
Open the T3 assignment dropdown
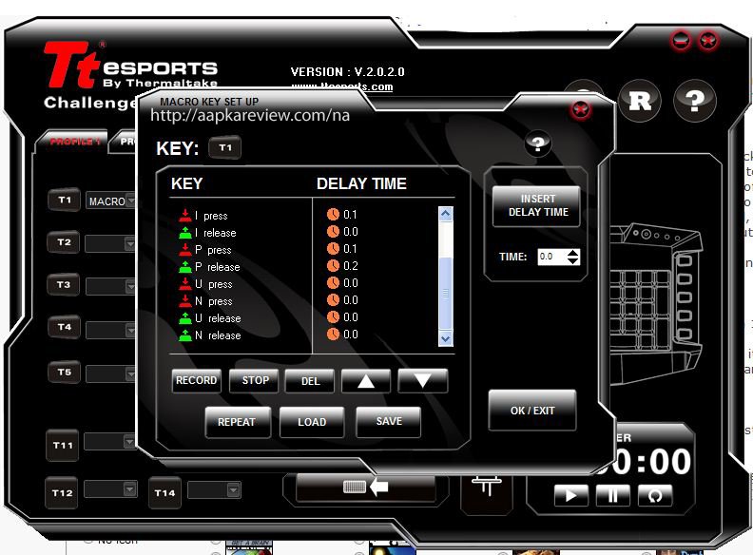111,286
